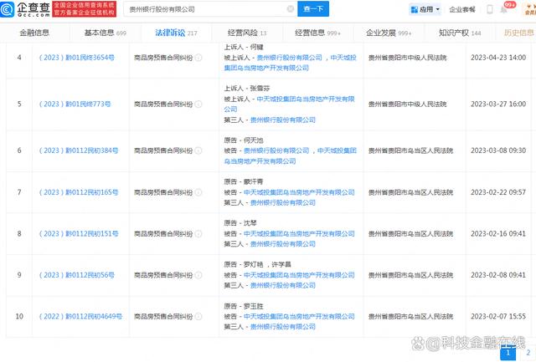The width and height of the screenshot is (536, 362).
Task: Switch to the 基本信息 tab
Action: (x=106, y=33)
